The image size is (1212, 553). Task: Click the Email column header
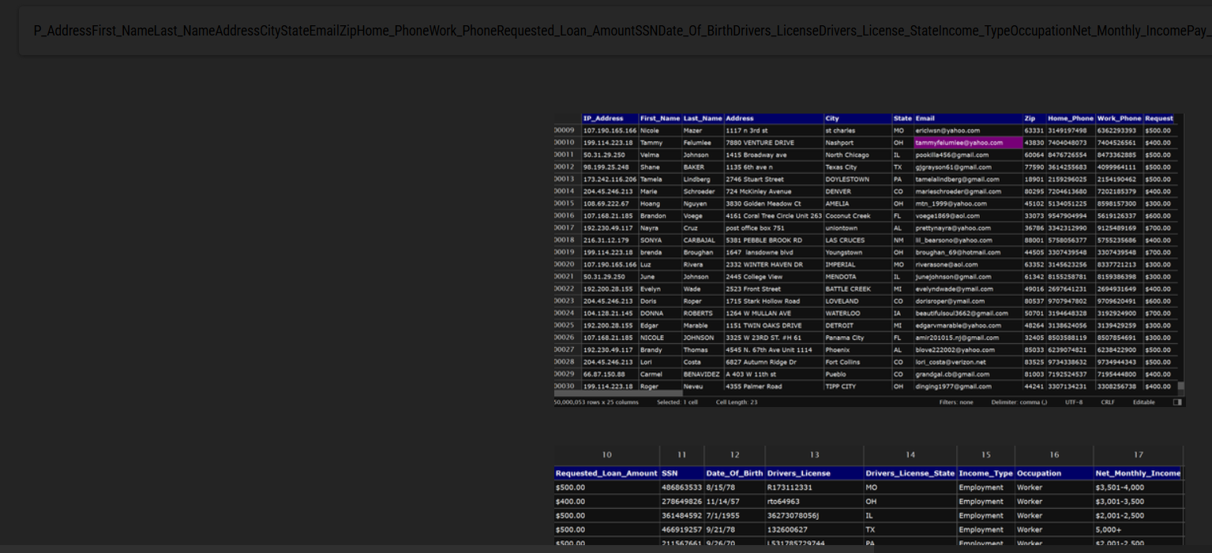[x=925, y=118]
